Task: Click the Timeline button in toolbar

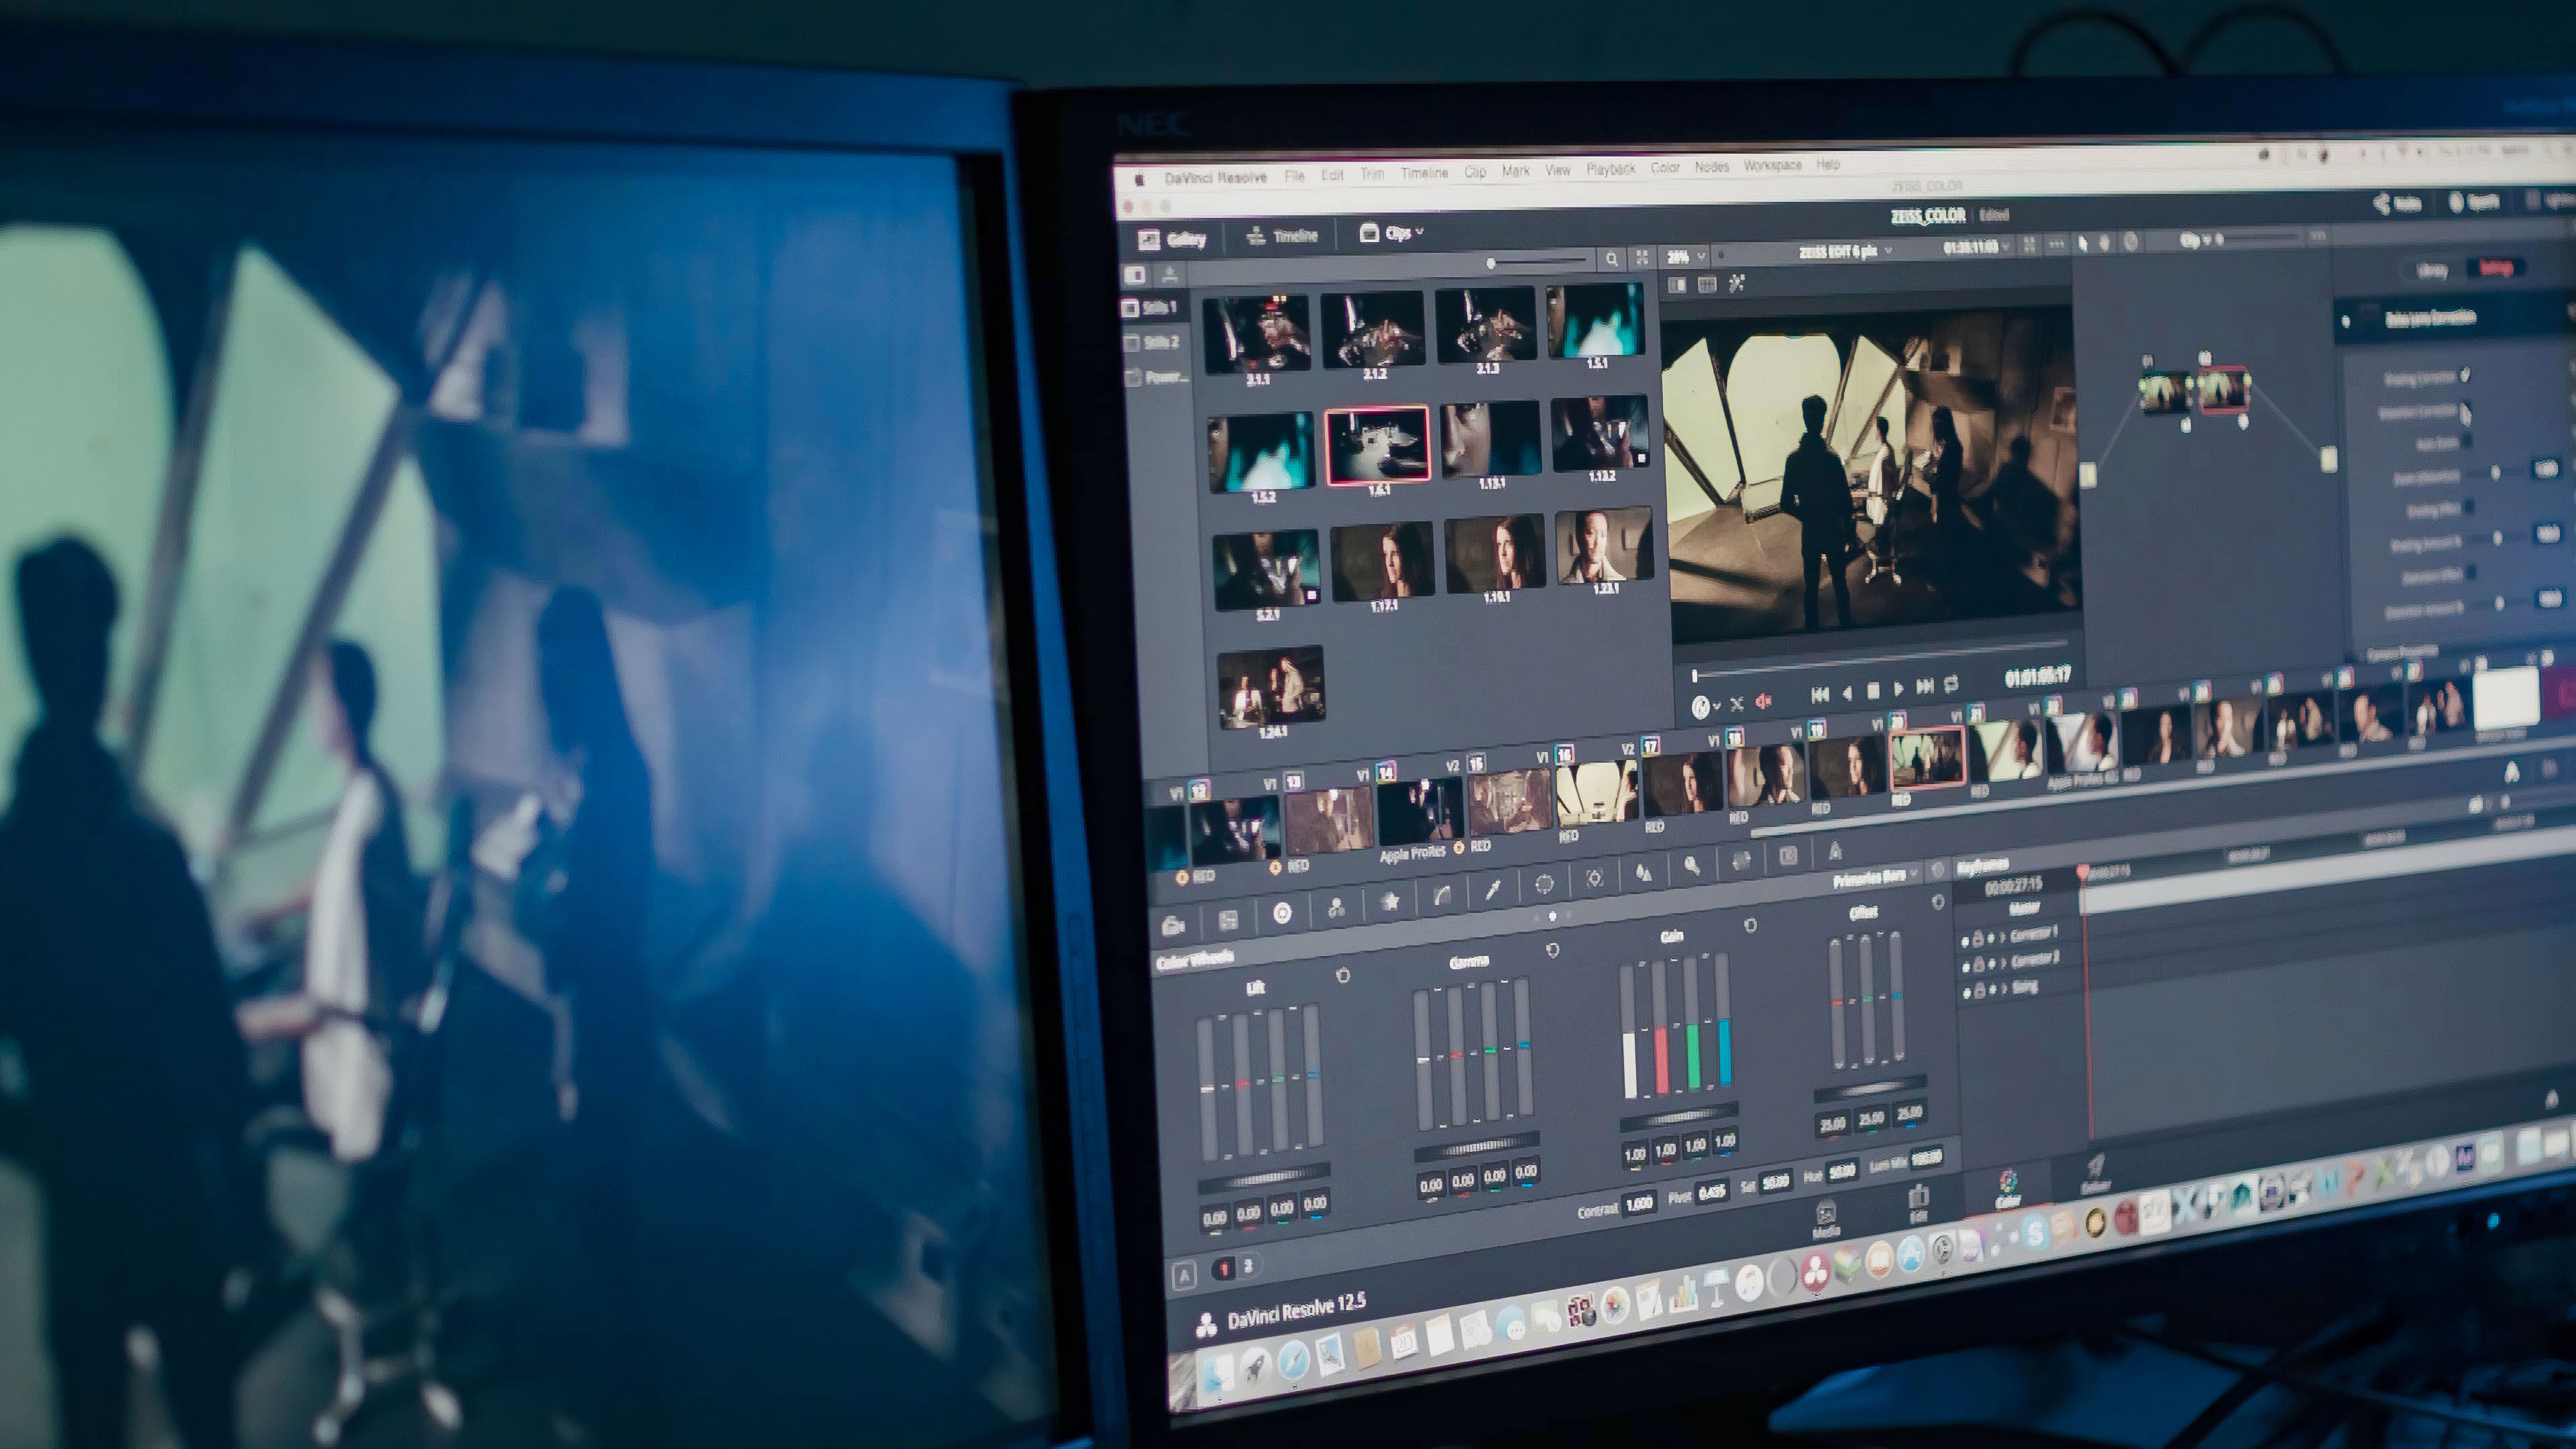Action: [1282, 236]
